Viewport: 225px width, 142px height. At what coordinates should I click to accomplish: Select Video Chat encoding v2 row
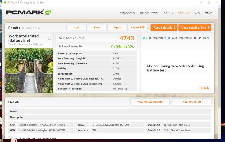(96, 84)
